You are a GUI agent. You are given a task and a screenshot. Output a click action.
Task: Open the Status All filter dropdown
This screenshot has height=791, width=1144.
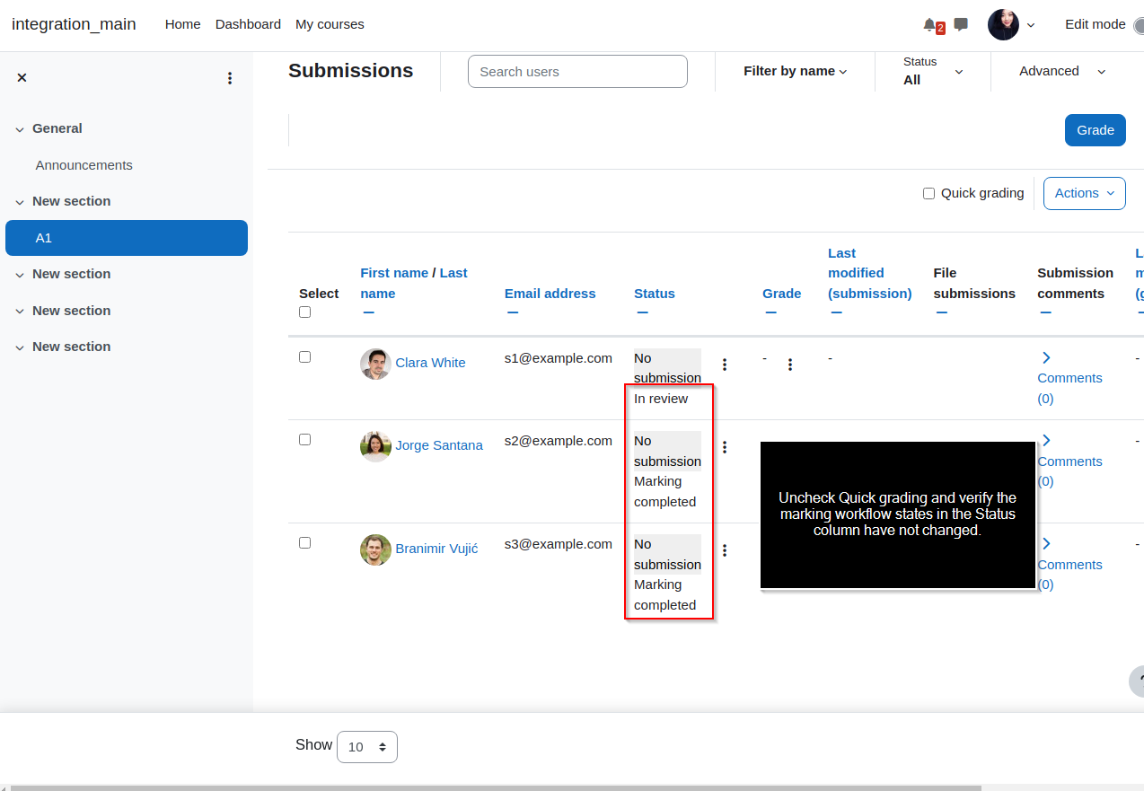933,71
